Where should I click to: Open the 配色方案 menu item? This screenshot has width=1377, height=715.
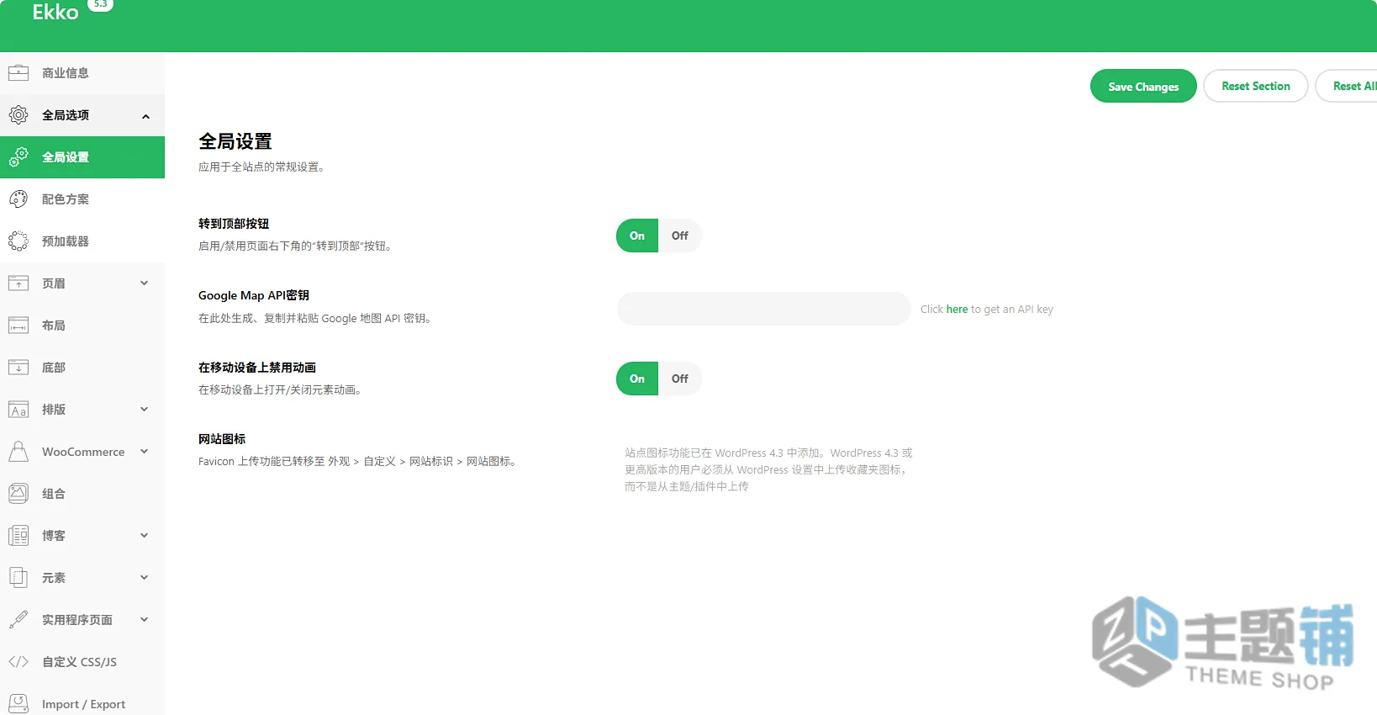click(x=82, y=199)
